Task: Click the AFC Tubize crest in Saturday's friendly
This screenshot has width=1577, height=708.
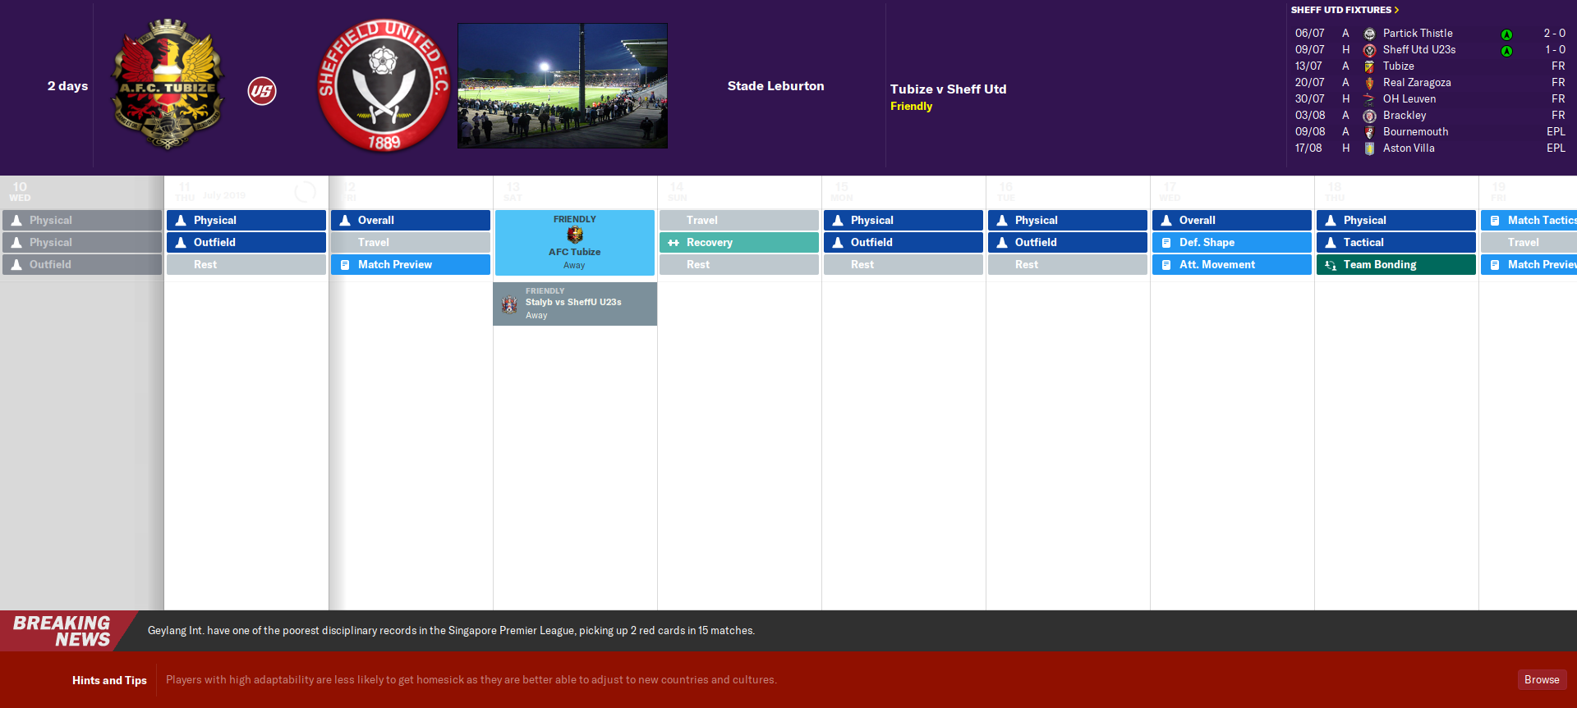Action: click(575, 235)
